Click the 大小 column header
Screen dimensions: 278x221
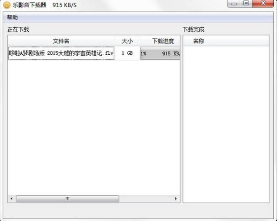tap(127, 41)
